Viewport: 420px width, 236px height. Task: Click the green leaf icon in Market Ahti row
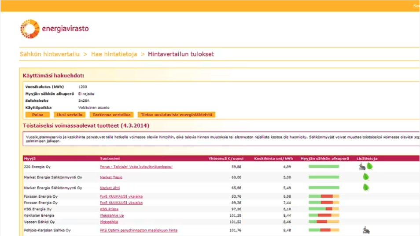(x=366, y=188)
